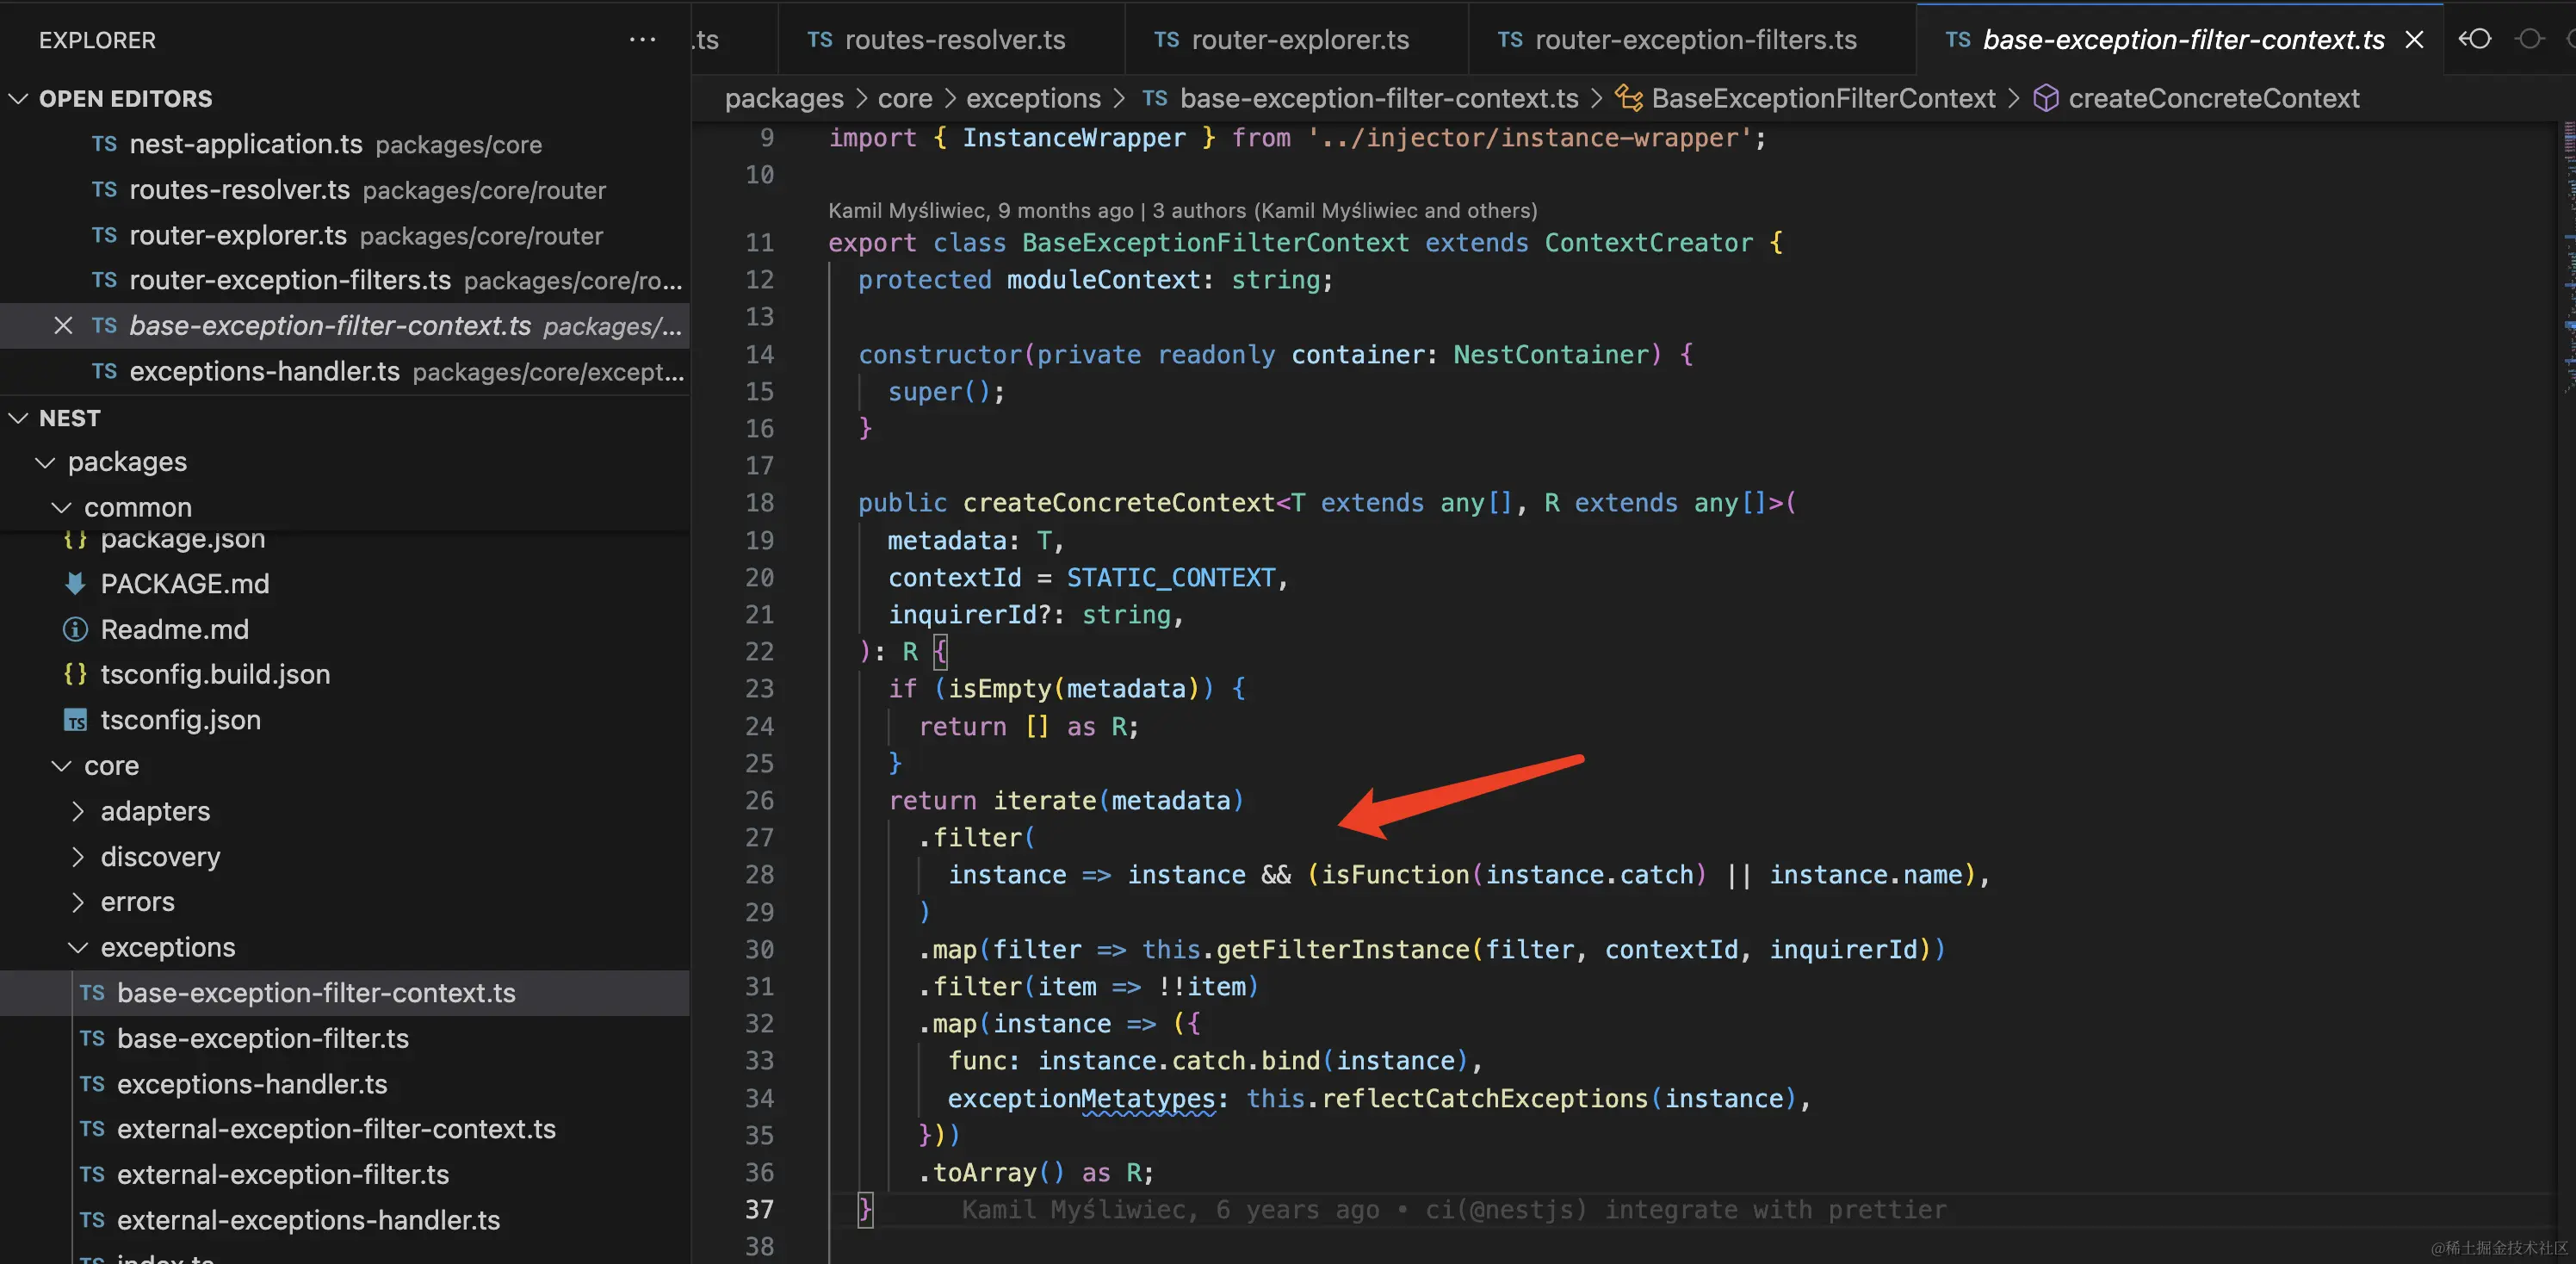Click isFunction call on line 28
This screenshot has height=1264, width=2576.
[x=1395, y=874]
